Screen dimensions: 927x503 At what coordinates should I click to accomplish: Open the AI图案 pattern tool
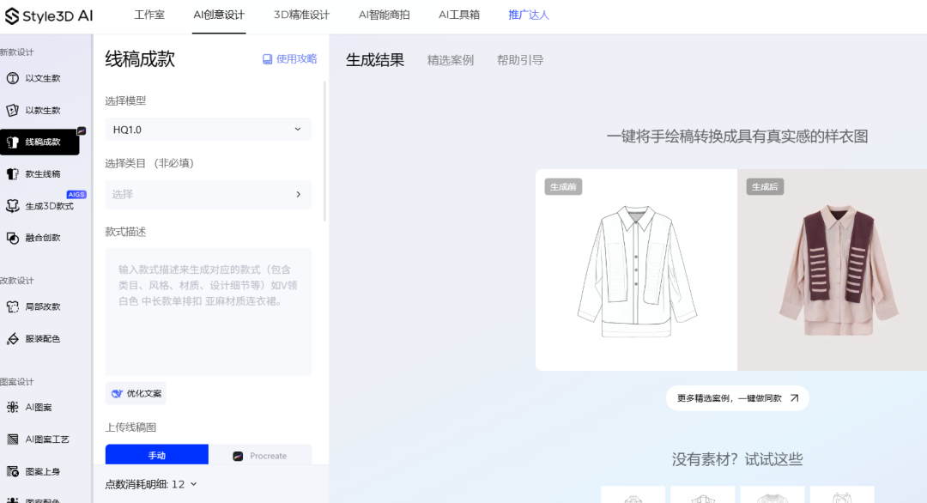point(40,407)
